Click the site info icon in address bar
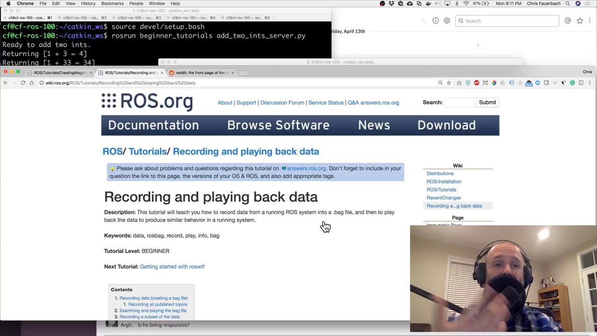597x336 pixels. coord(42,83)
